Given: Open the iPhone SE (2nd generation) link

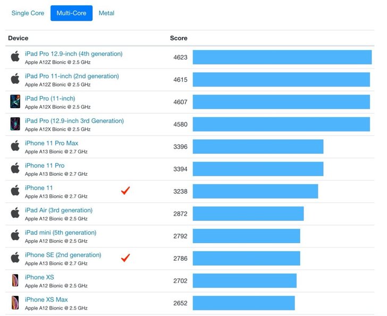Looking at the screenshot, I should pyautogui.click(x=63, y=255).
